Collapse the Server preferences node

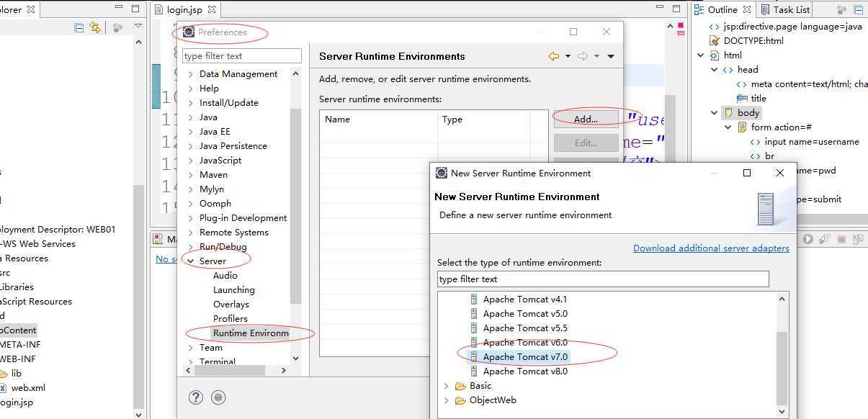point(190,261)
